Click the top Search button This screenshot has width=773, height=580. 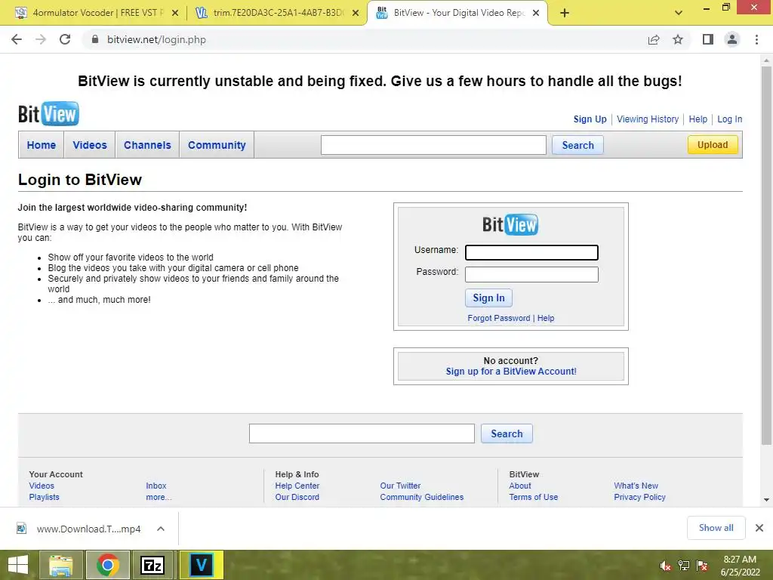click(x=577, y=145)
